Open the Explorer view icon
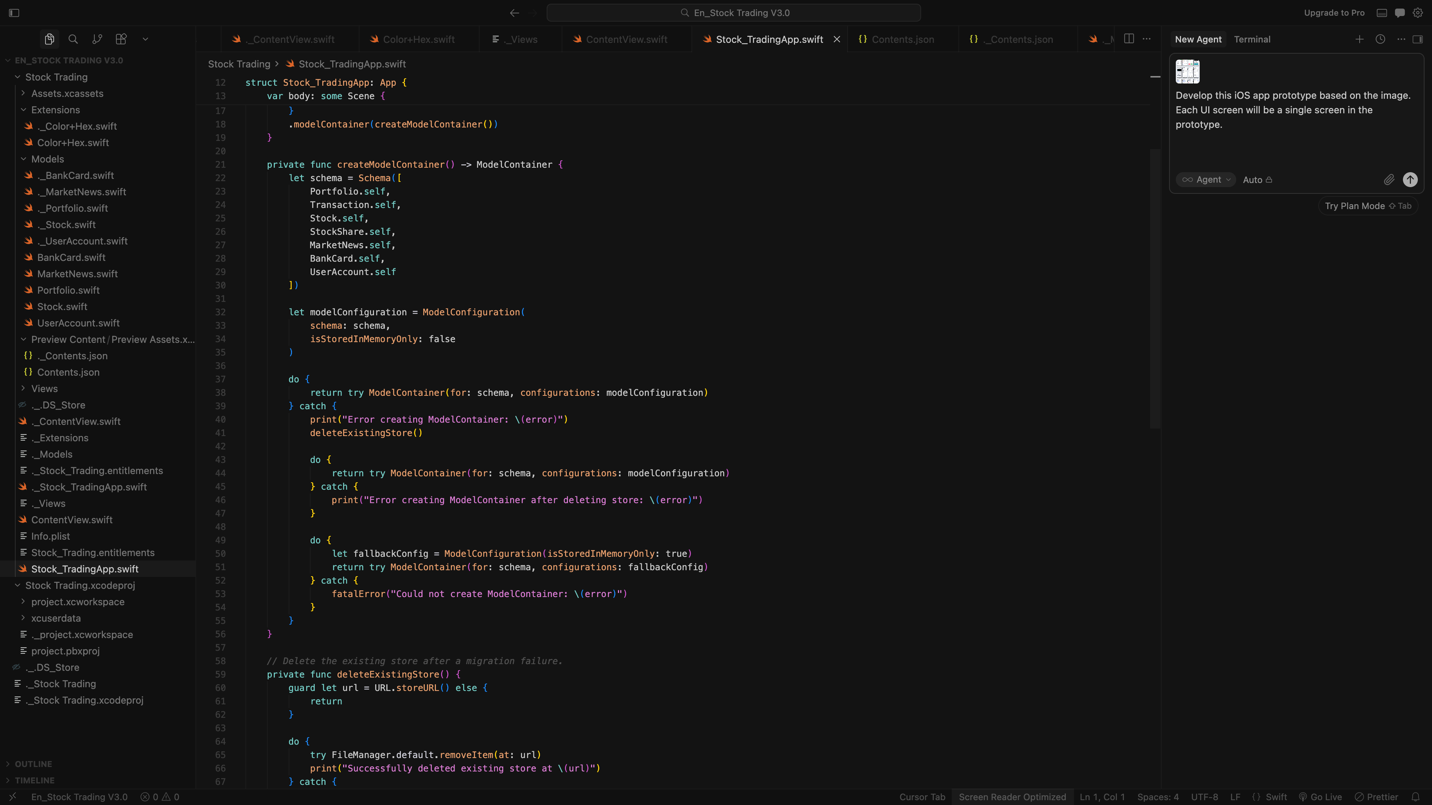This screenshot has width=1432, height=805. [50, 39]
